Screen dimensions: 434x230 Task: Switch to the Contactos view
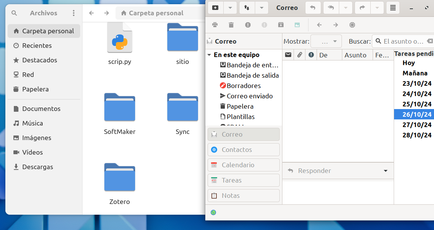pyautogui.click(x=244, y=150)
